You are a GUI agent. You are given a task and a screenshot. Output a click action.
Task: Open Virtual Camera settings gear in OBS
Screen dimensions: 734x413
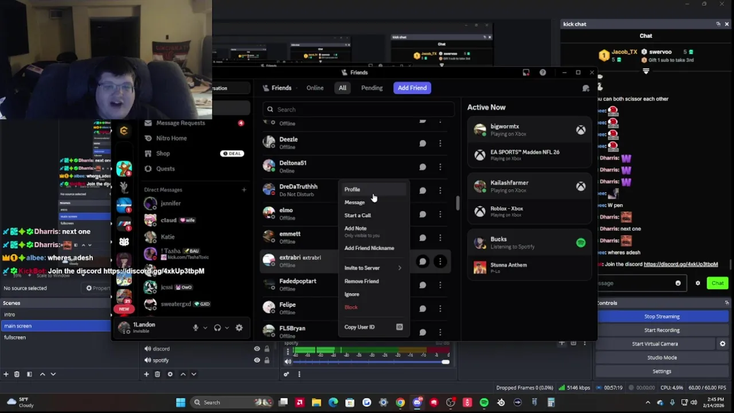pyautogui.click(x=723, y=344)
